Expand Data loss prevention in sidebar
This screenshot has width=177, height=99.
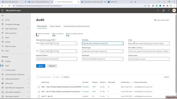click(28, 79)
